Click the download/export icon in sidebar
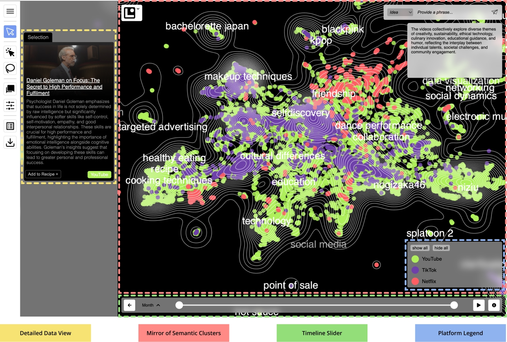Image resolution: width=507 pixels, height=342 pixels. pos(10,142)
